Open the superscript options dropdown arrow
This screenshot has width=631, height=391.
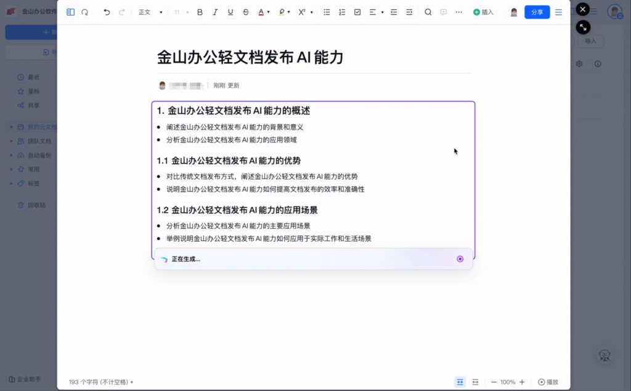click(311, 12)
